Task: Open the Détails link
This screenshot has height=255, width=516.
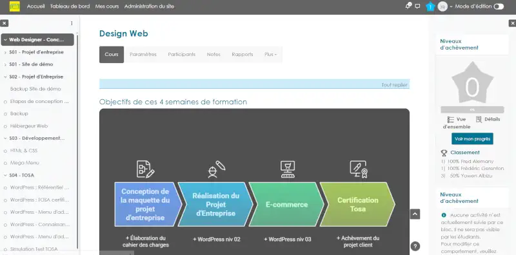Action: [488, 119]
